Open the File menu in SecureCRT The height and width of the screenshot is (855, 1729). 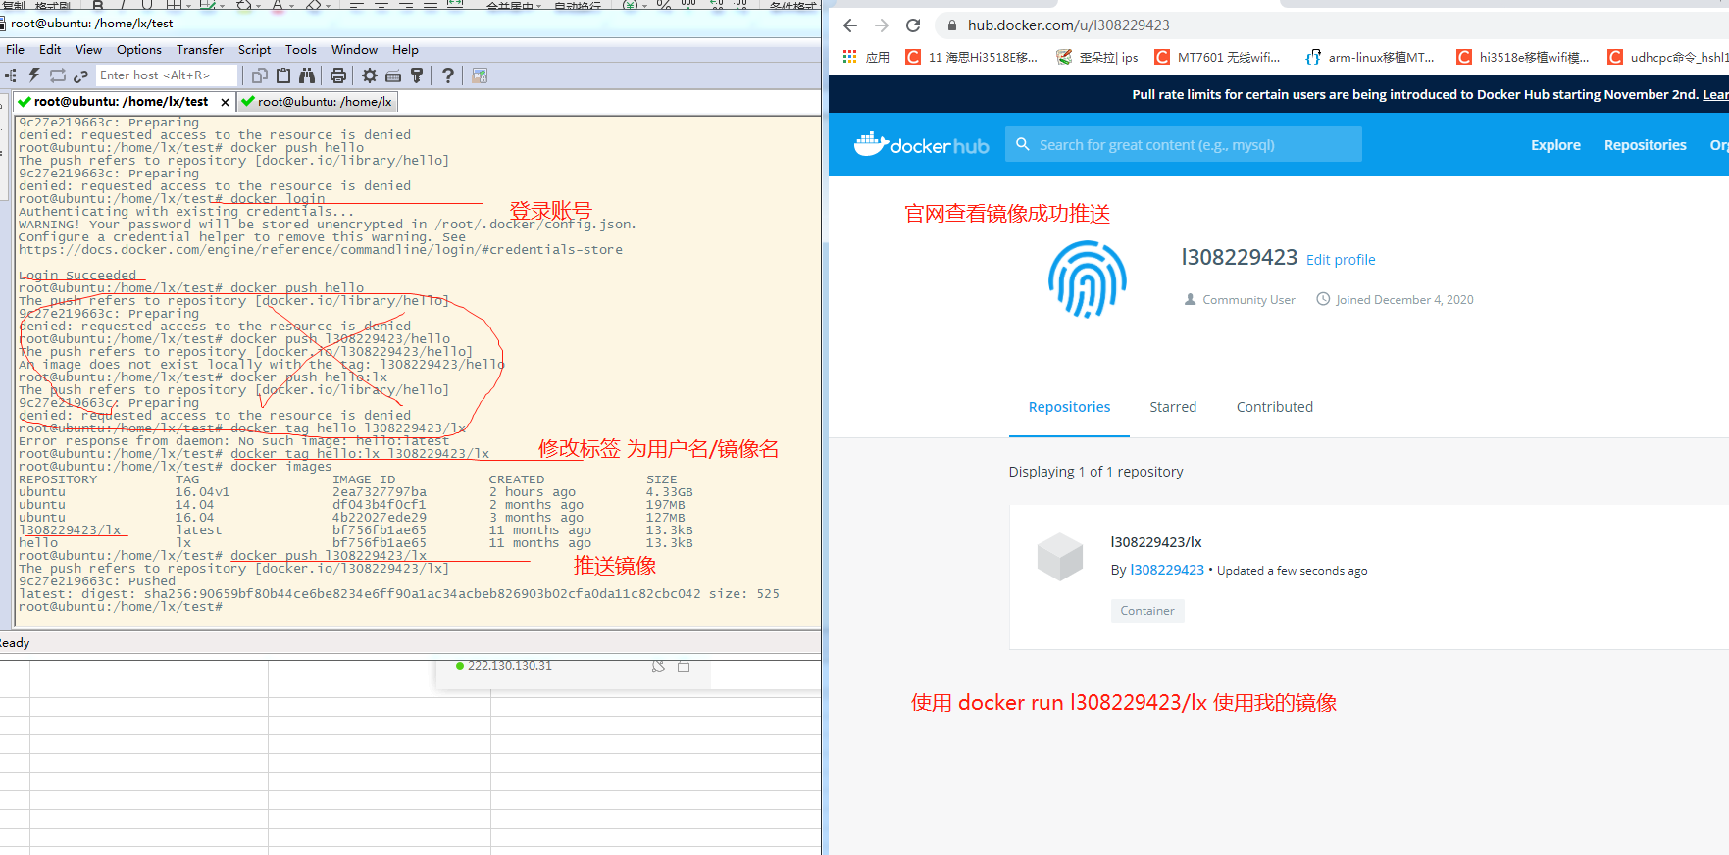click(16, 50)
